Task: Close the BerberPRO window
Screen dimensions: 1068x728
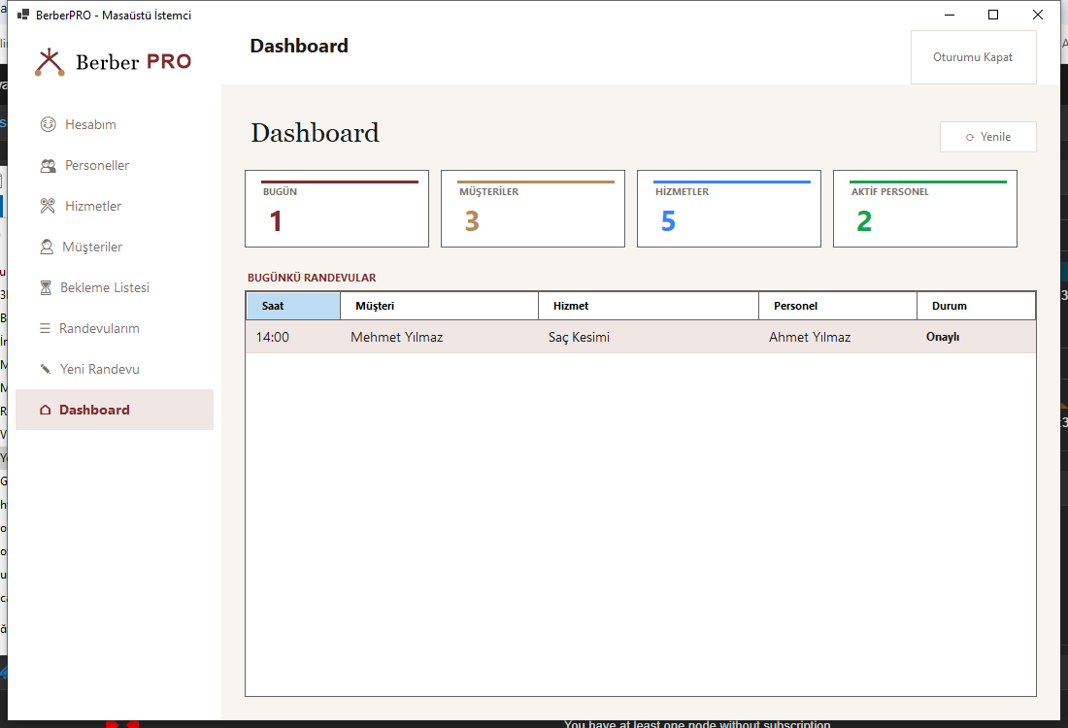Action: click(1037, 15)
